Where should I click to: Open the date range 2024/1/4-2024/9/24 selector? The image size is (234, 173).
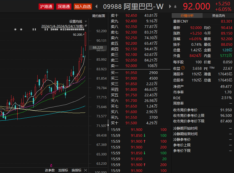(62, 26)
